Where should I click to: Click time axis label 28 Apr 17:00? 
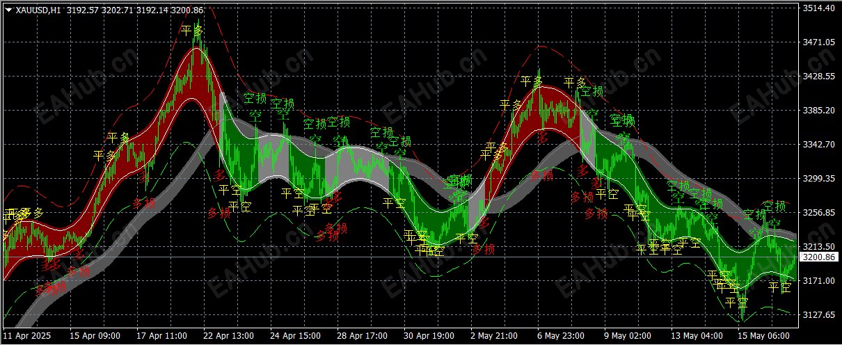(363, 336)
